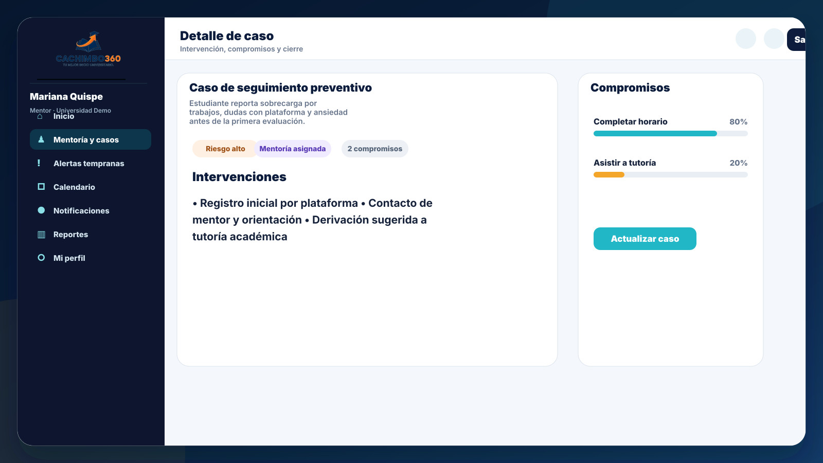The width and height of the screenshot is (823, 463).
Task: Click the Mariana Quispe user name
Action: 66,97
